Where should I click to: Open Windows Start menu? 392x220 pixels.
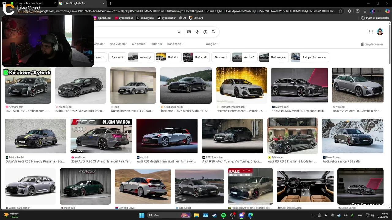coord(142,215)
